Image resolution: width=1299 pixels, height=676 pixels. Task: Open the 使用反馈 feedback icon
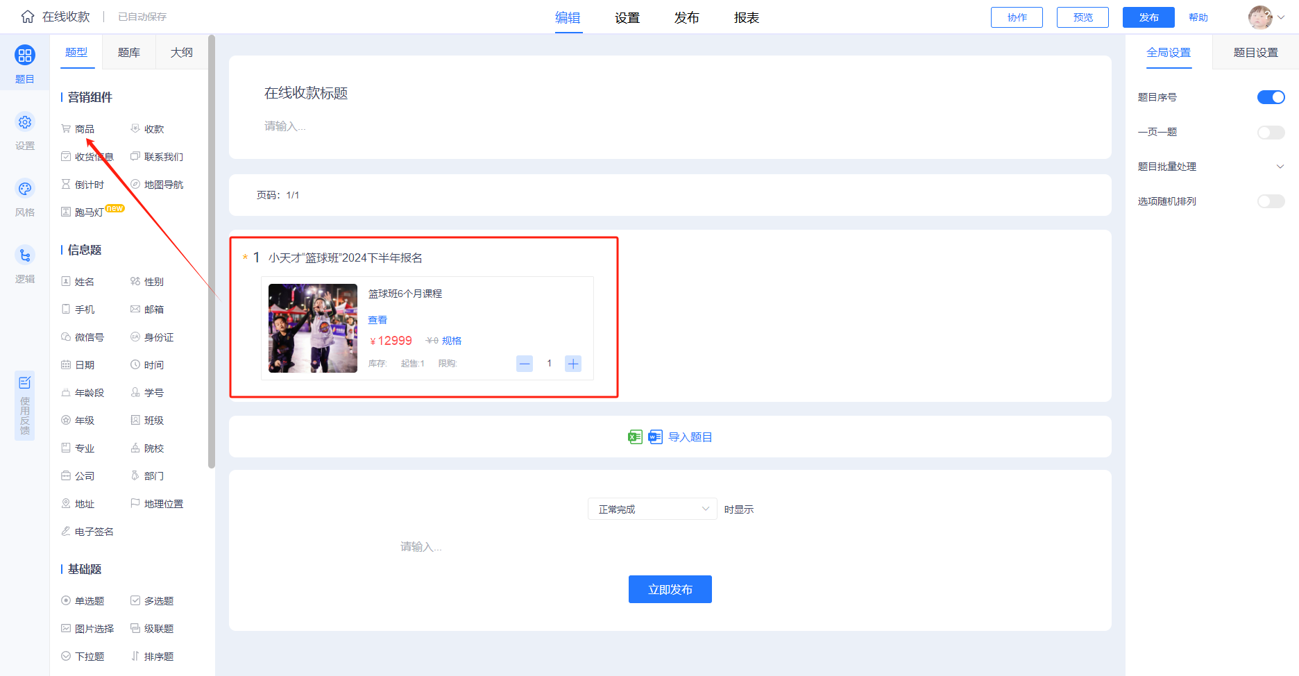tap(25, 406)
